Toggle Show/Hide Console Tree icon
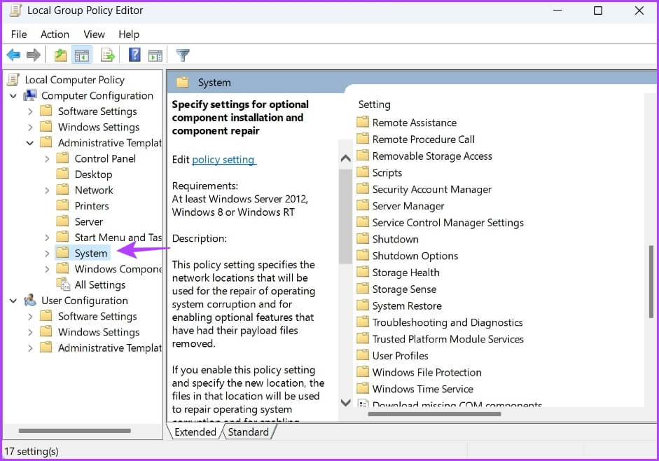Viewport: 659px width, 461px height. click(82, 55)
